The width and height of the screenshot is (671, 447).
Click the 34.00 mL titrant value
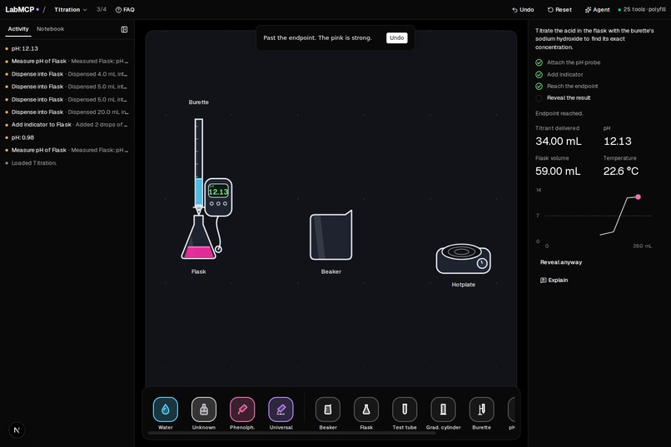coord(558,142)
